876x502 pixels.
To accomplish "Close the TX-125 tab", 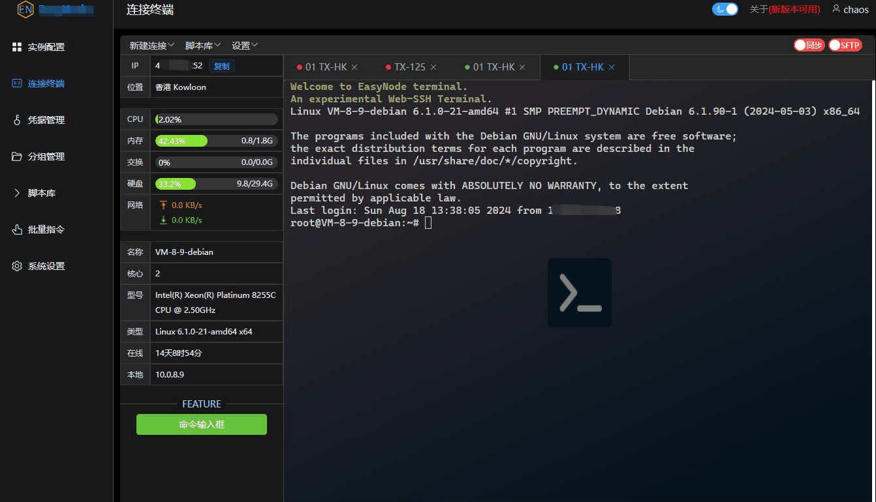I will (x=433, y=67).
